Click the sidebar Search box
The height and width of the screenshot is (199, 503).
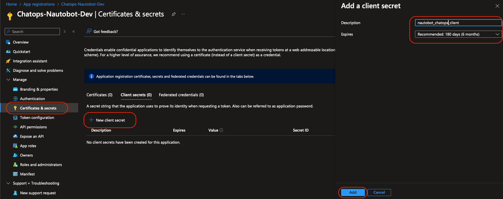32,31
